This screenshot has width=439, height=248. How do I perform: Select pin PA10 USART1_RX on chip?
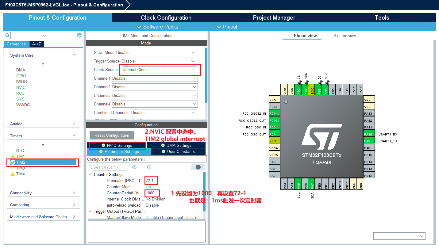pyautogui.click(x=369, y=134)
